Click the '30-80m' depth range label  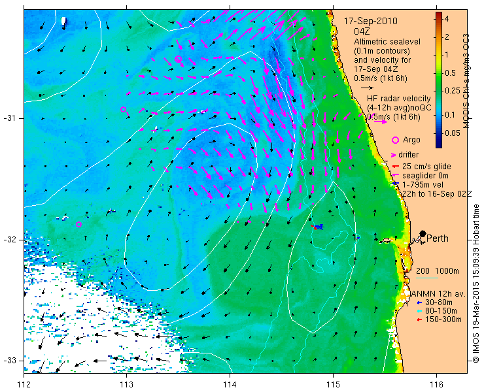[439, 302]
